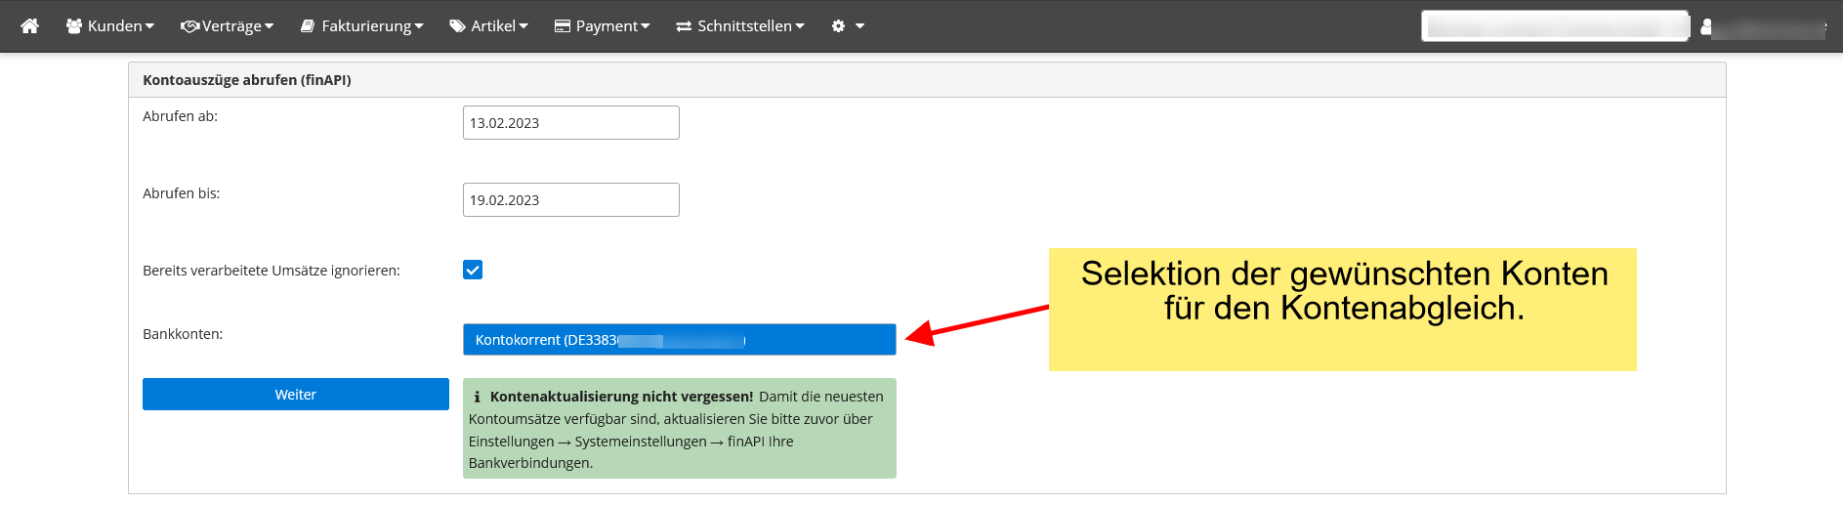Open the dropdown caret next to gear

click(860, 26)
